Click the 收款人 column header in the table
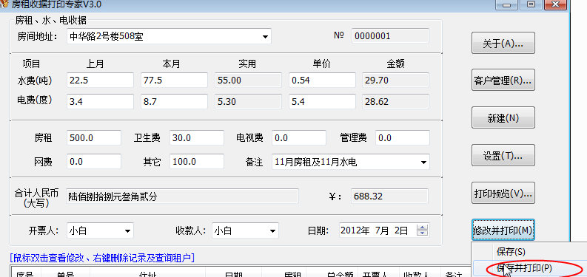587x277 pixels. pyautogui.click(x=420, y=273)
